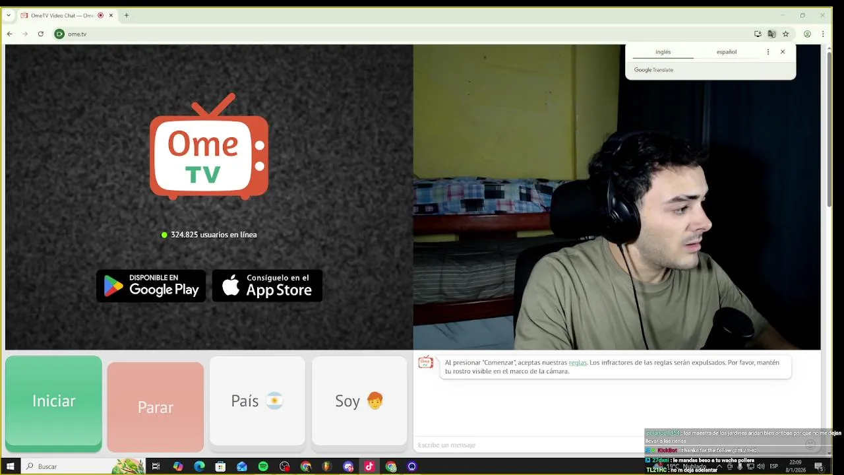Open the notification center icon
844x475 pixels.
point(819,466)
